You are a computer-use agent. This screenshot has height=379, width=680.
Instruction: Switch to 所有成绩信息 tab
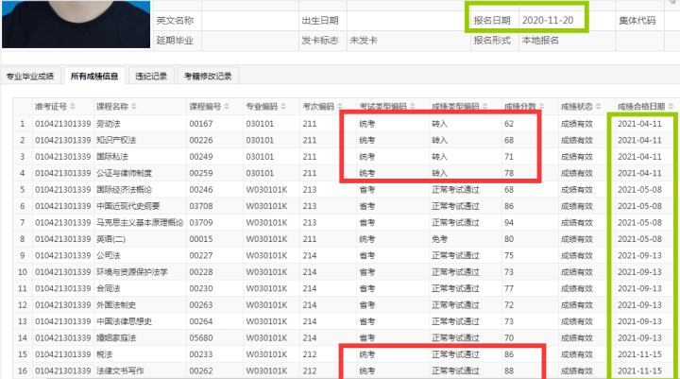click(94, 77)
